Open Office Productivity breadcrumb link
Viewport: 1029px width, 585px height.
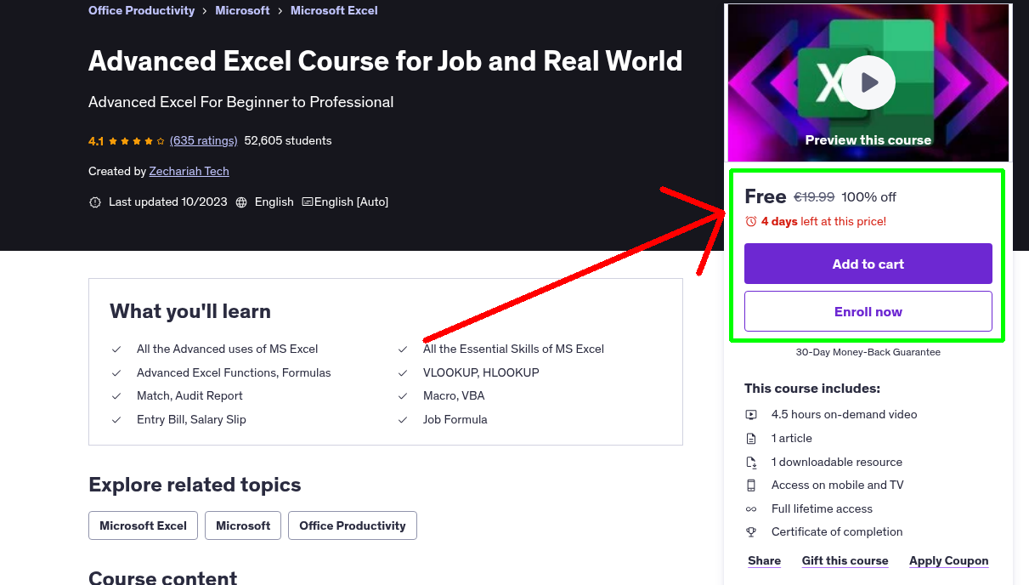(141, 10)
